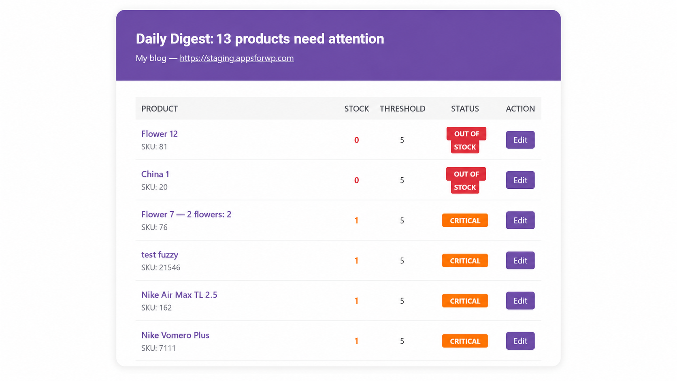
Task: Click Edit for Flower 7 — 2 flowers
Action: click(520, 220)
